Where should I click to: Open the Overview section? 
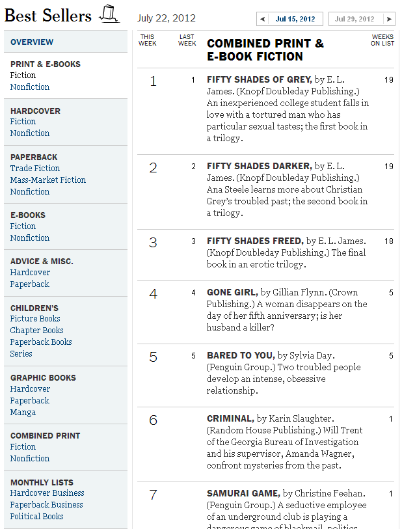32,42
